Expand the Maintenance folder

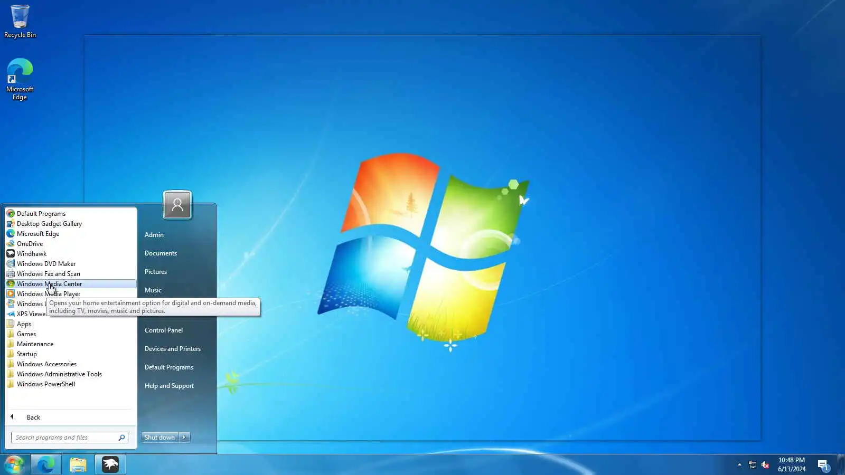pos(71,344)
